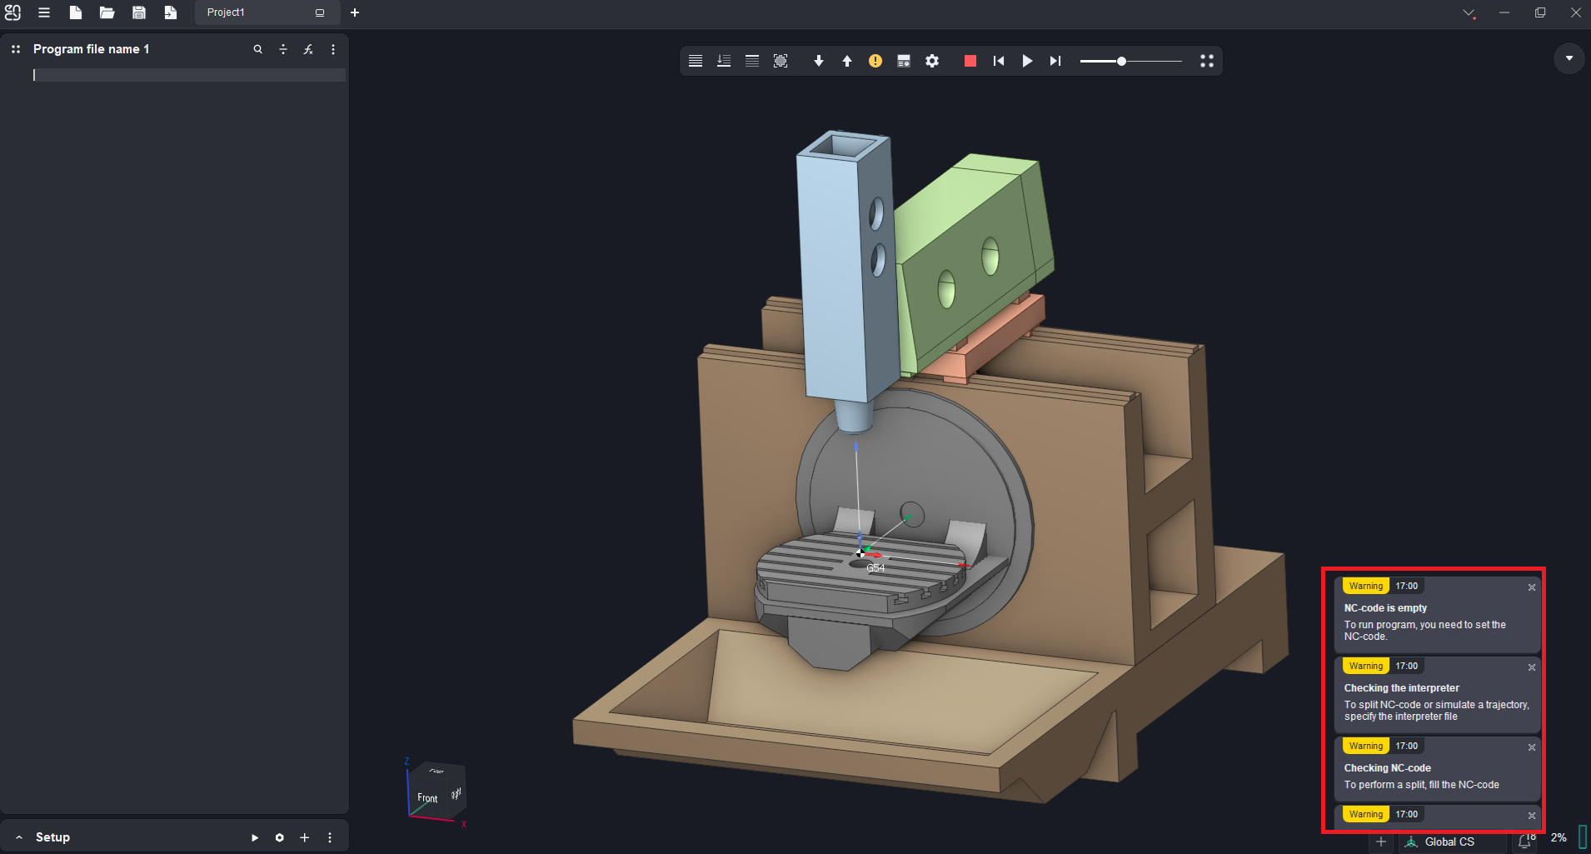Click the Front face of view cube
Image resolution: width=1591 pixels, height=854 pixels.
coord(427,797)
